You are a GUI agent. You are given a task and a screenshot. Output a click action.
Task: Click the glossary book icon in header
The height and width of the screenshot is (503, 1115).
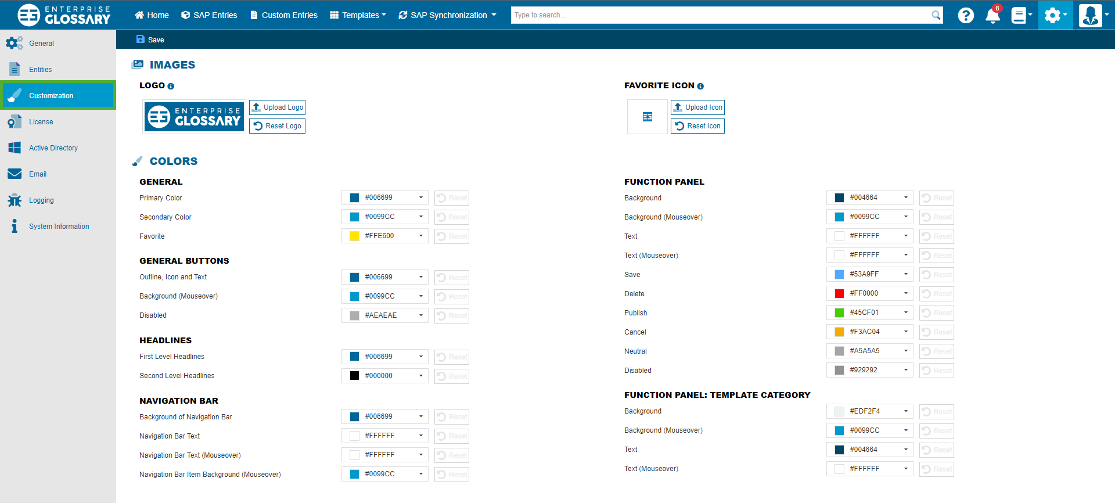[x=1019, y=16]
